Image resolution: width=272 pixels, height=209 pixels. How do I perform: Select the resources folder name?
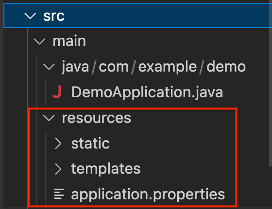click(97, 118)
